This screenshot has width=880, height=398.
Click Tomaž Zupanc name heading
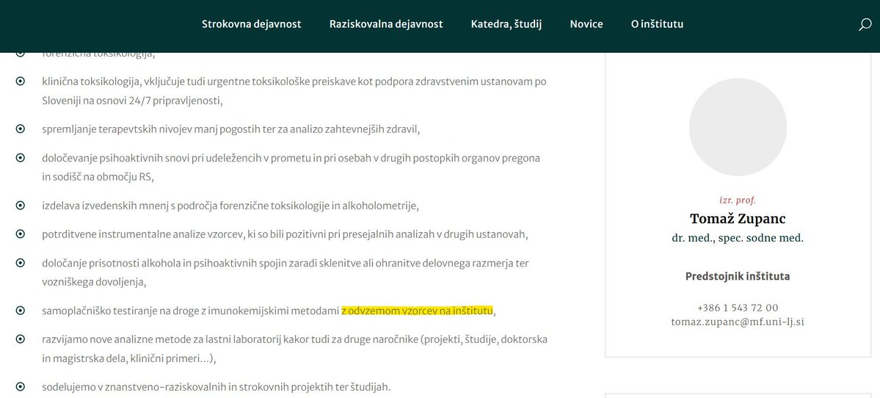[x=738, y=219]
